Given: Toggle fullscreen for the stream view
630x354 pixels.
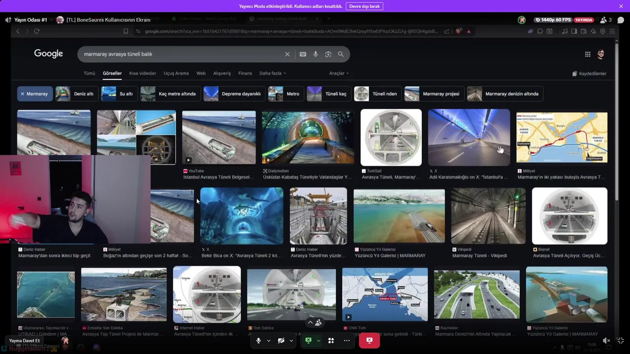Looking at the screenshot, I should coord(620,340).
